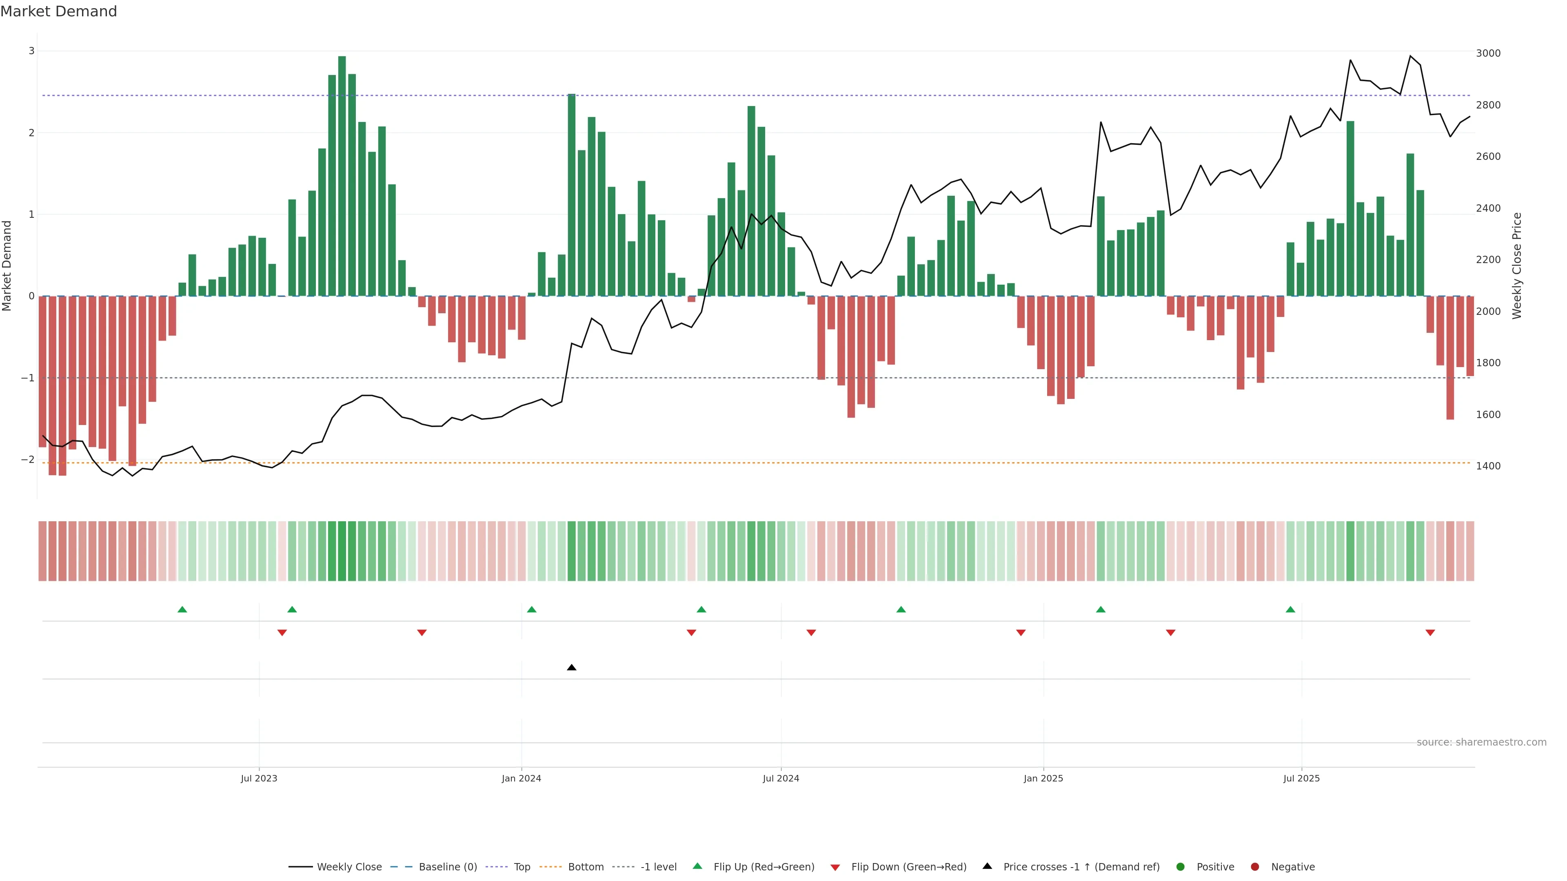Click the Jan 2025 x-axis label

tap(1043, 778)
